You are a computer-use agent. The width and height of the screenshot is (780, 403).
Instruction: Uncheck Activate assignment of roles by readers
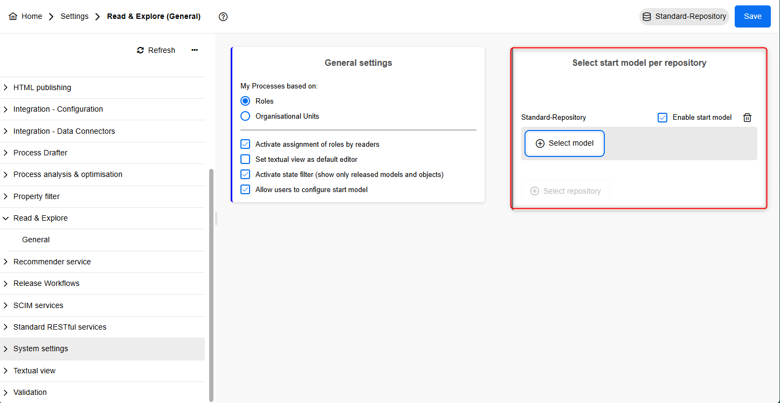coord(245,144)
